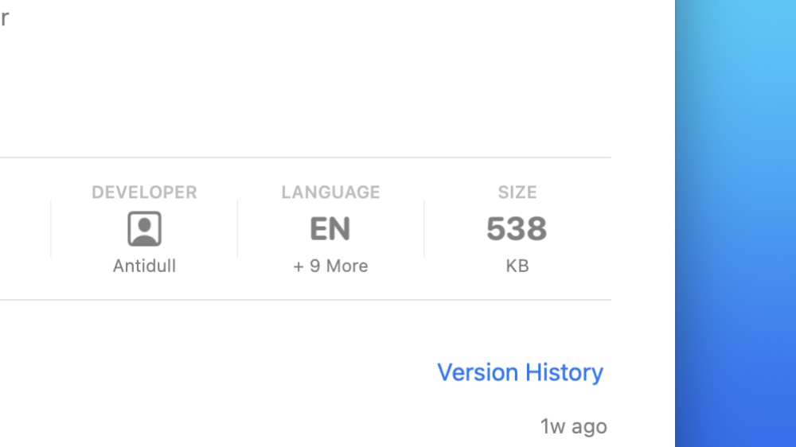
Task: Click the blue desktop wallpaper
Action: 736,223
